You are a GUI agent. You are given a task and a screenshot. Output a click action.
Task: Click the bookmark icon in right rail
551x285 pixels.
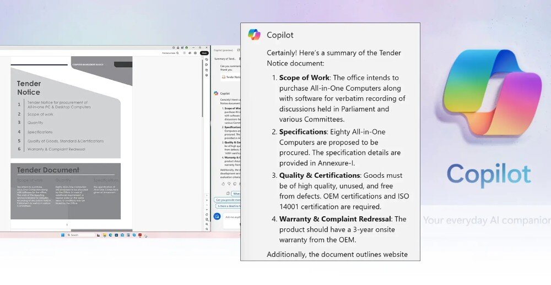pyautogui.click(x=206, y=64)
